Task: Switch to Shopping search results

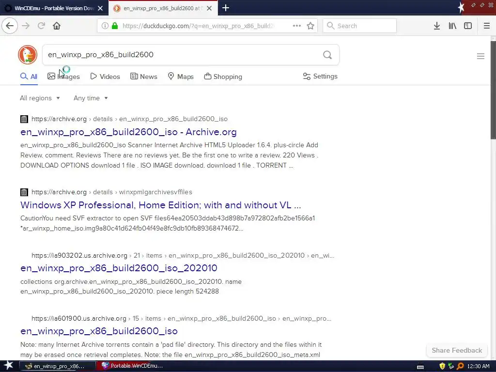Action: pyautogui.click(x=223, y=77)
